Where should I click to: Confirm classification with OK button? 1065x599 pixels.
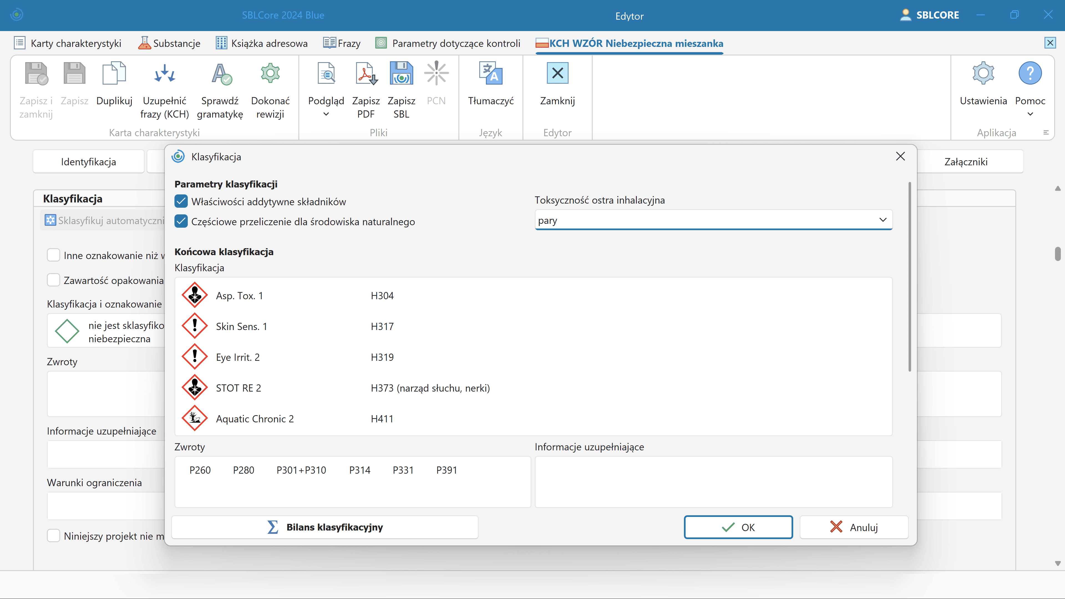tap(738, 527)
